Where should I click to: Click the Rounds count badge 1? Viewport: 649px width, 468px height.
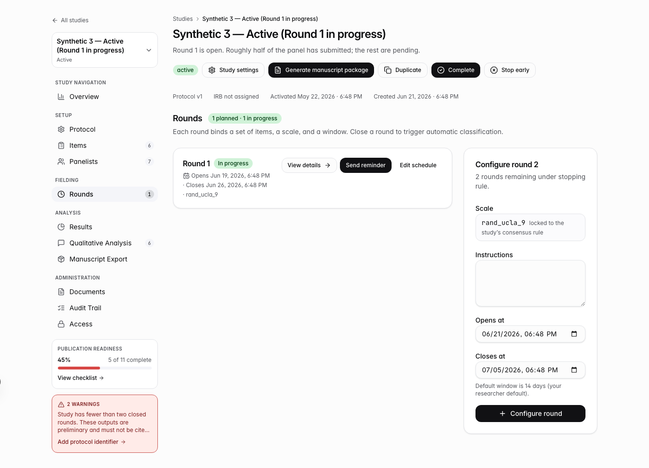[149, 194]
